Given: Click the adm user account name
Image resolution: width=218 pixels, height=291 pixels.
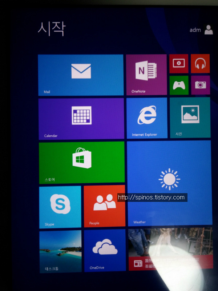Looking at the screenshot, I should click(x=195, y=30).
